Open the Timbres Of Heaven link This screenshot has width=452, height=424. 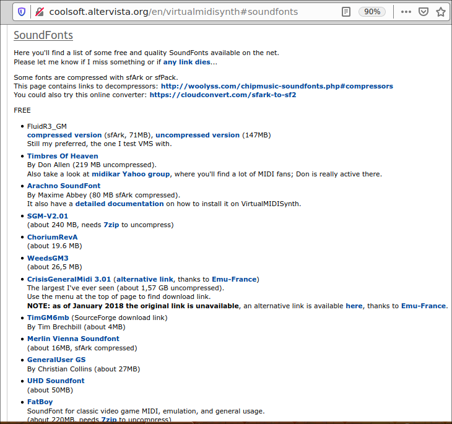pos(63,156)
